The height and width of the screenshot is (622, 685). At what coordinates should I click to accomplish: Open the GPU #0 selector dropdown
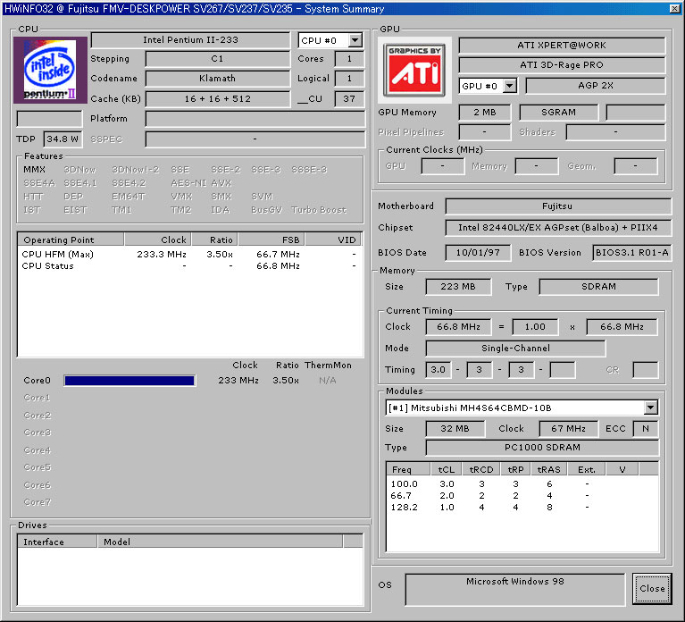click(x=510, y=86)
